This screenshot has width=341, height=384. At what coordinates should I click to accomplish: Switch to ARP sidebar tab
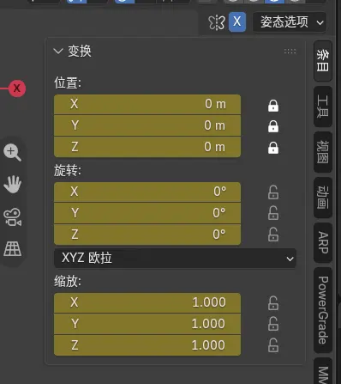pos(323,242)
